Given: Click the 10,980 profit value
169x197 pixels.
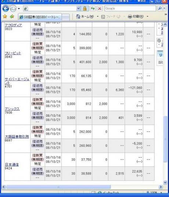Looking at the screenshot, I should coord(137,32).
